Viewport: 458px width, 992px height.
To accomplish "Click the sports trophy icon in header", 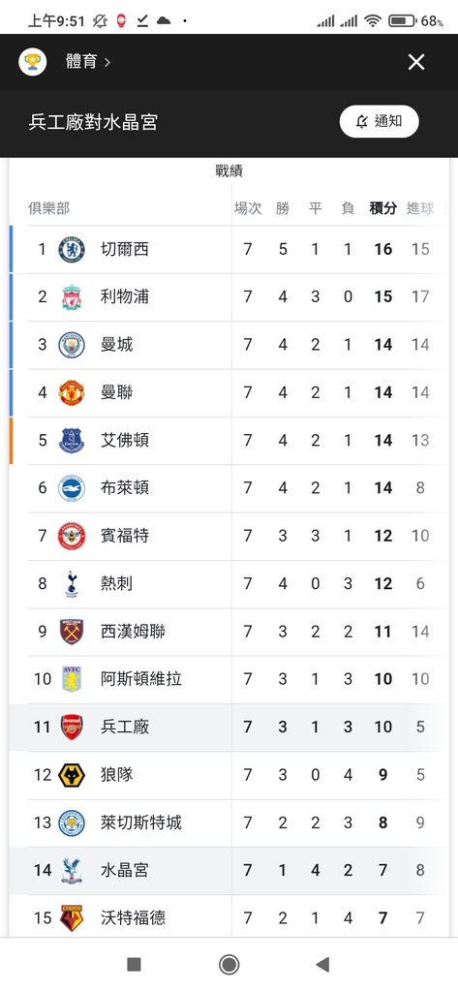I will tap(32, 61).
